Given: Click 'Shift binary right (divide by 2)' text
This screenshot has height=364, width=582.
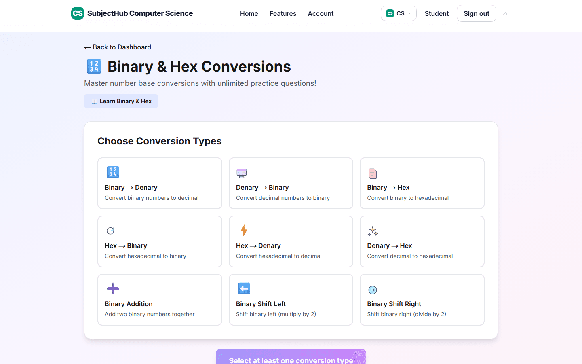Looking at the screenshot, I should (407, 314).
